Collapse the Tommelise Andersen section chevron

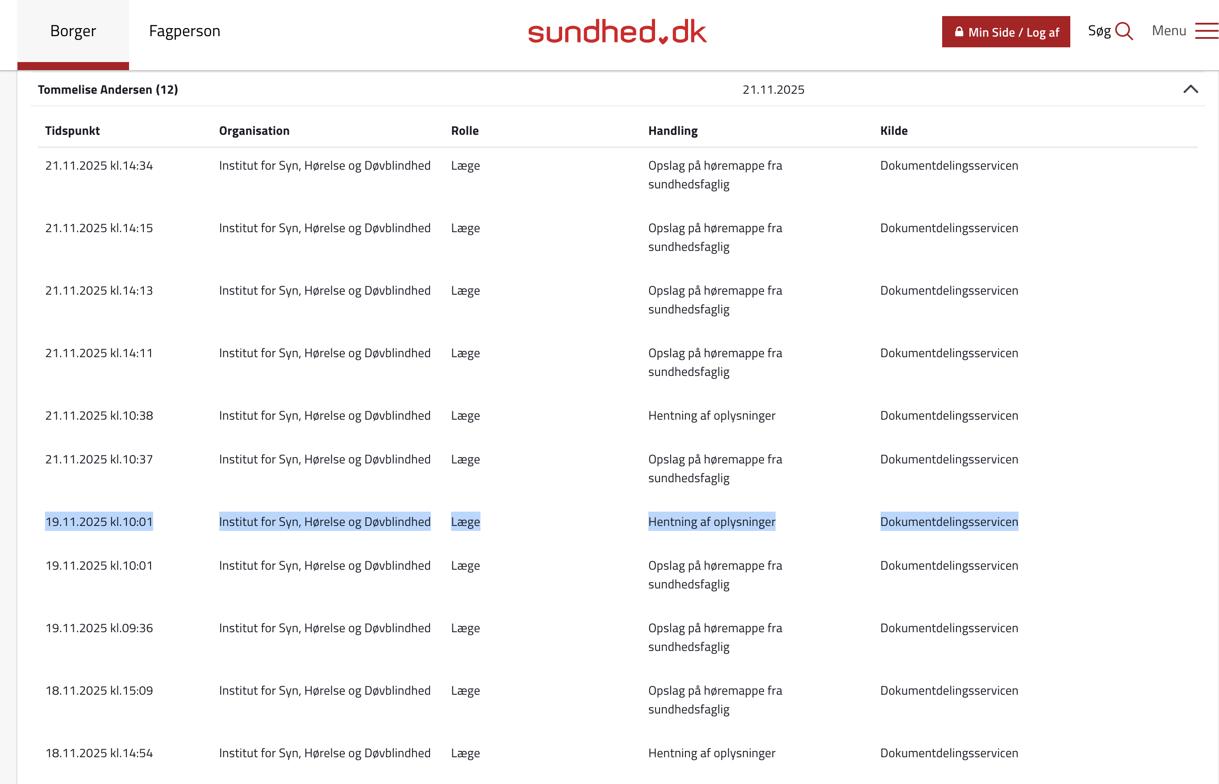[x=1190, y=90]
